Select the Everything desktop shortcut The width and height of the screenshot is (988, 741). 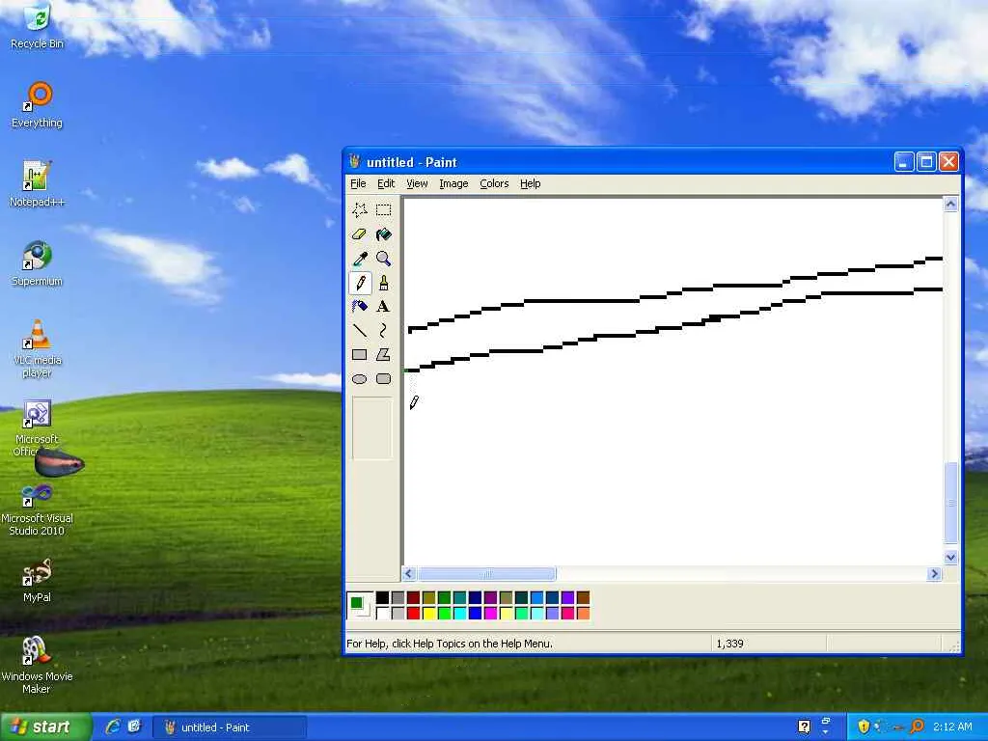click(38, 105)
